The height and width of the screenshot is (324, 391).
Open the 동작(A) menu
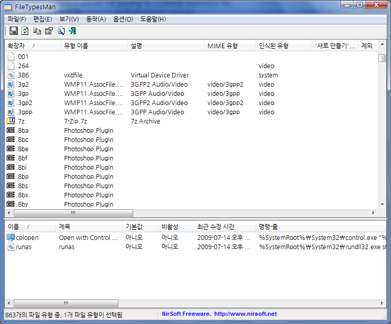[96, 19]
